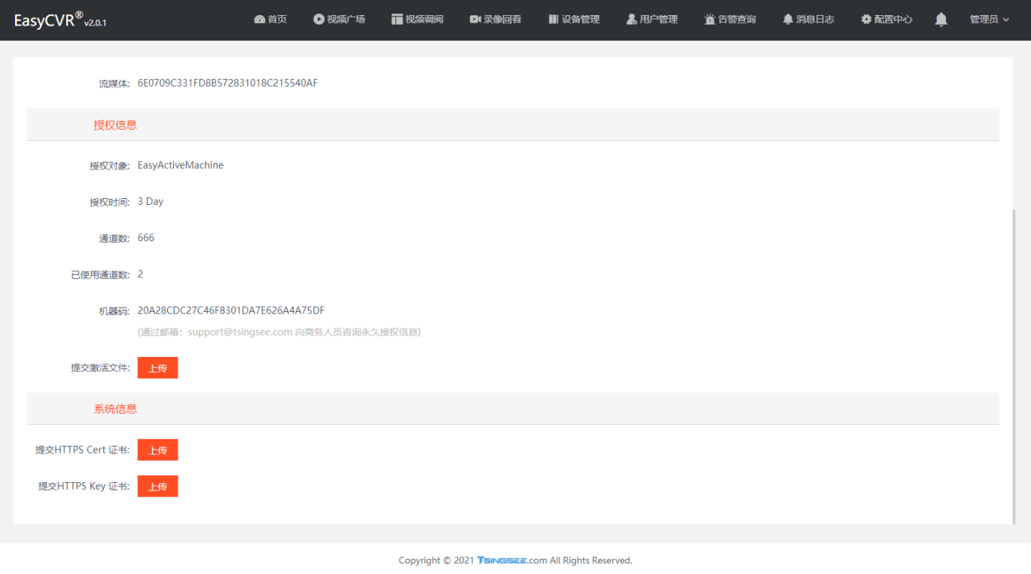Image resolution: width=1031 pixels, height=574 pixels.
Task: Open 用户管理 via its user icon
Action: pos(631,20)
